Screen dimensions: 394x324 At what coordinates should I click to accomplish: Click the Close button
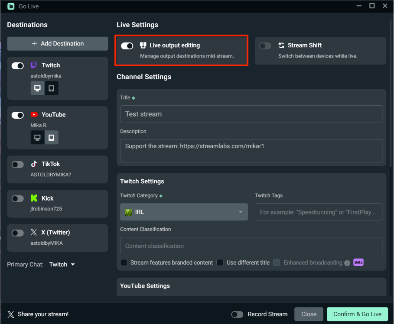pos(309,314)
